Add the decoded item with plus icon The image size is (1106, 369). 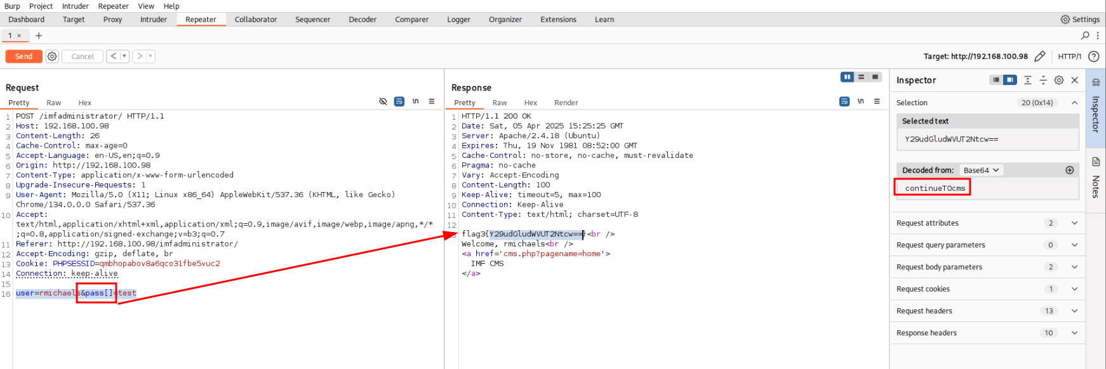(x=1069, y=170)
